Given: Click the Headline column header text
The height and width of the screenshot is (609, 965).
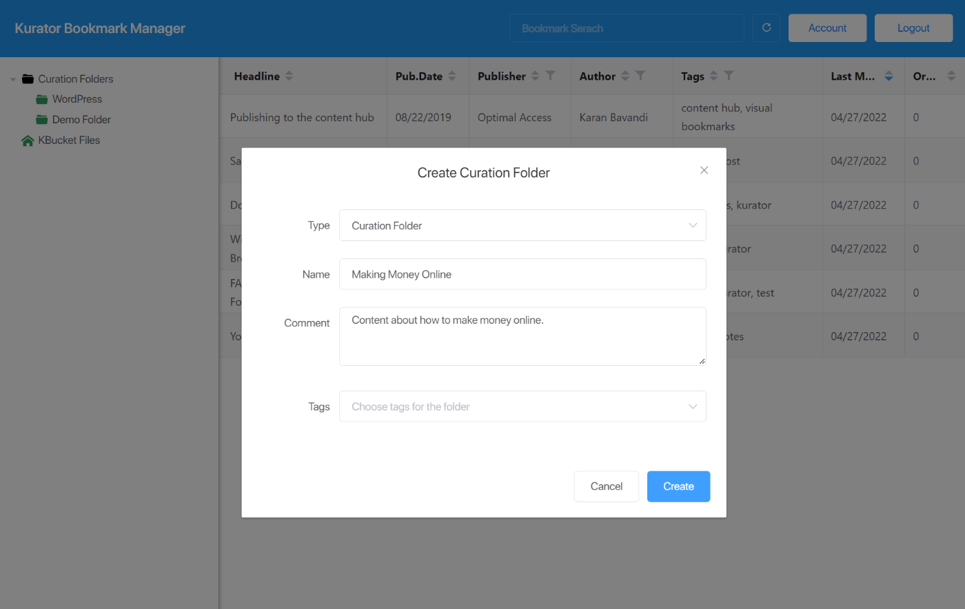Looking at the screenshot, I should [x=256, y=76].
